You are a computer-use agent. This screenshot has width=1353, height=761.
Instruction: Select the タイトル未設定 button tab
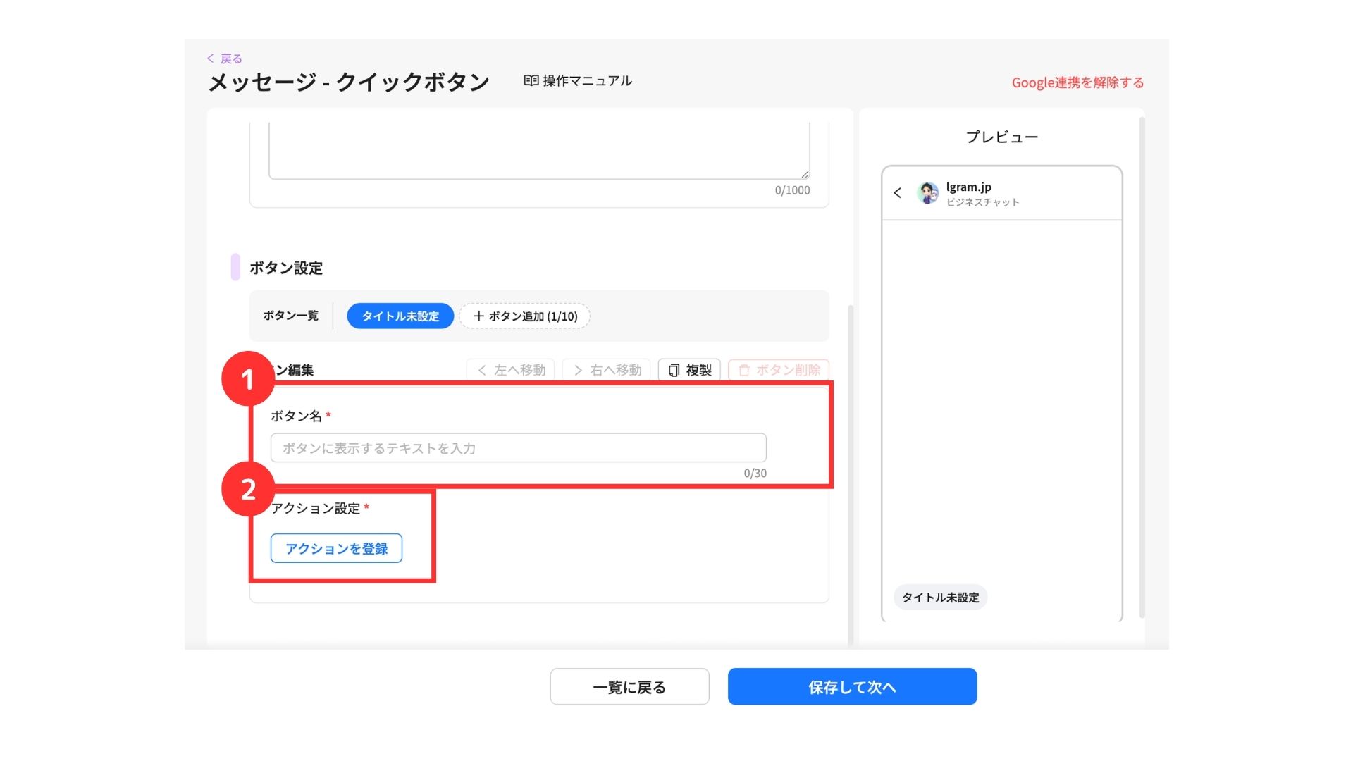400,316
